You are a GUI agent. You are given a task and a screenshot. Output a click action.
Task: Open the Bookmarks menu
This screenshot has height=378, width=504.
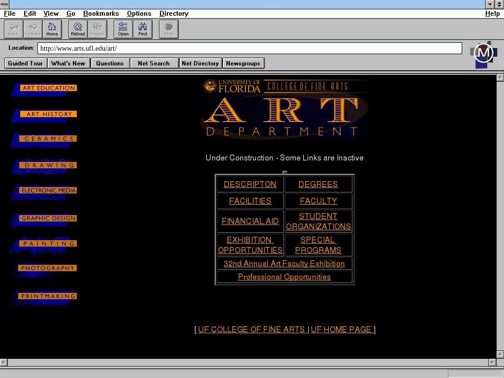(101, 14)
